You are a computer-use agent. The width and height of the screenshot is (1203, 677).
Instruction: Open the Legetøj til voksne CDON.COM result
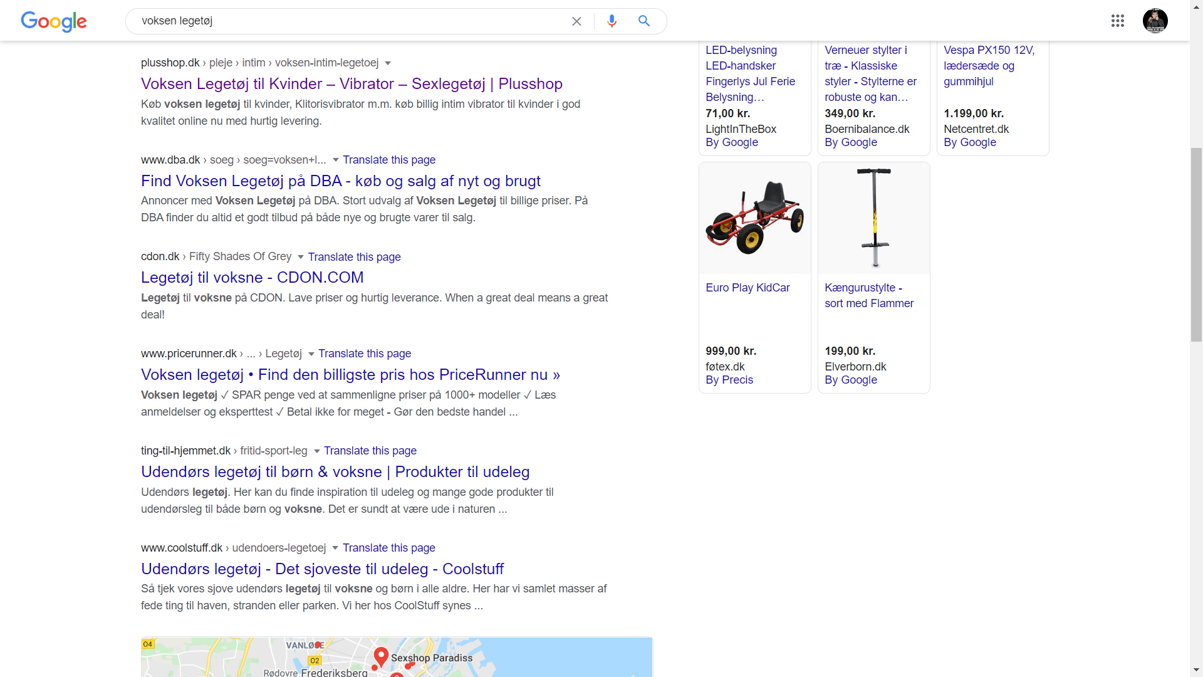click(x=252, y=278)
